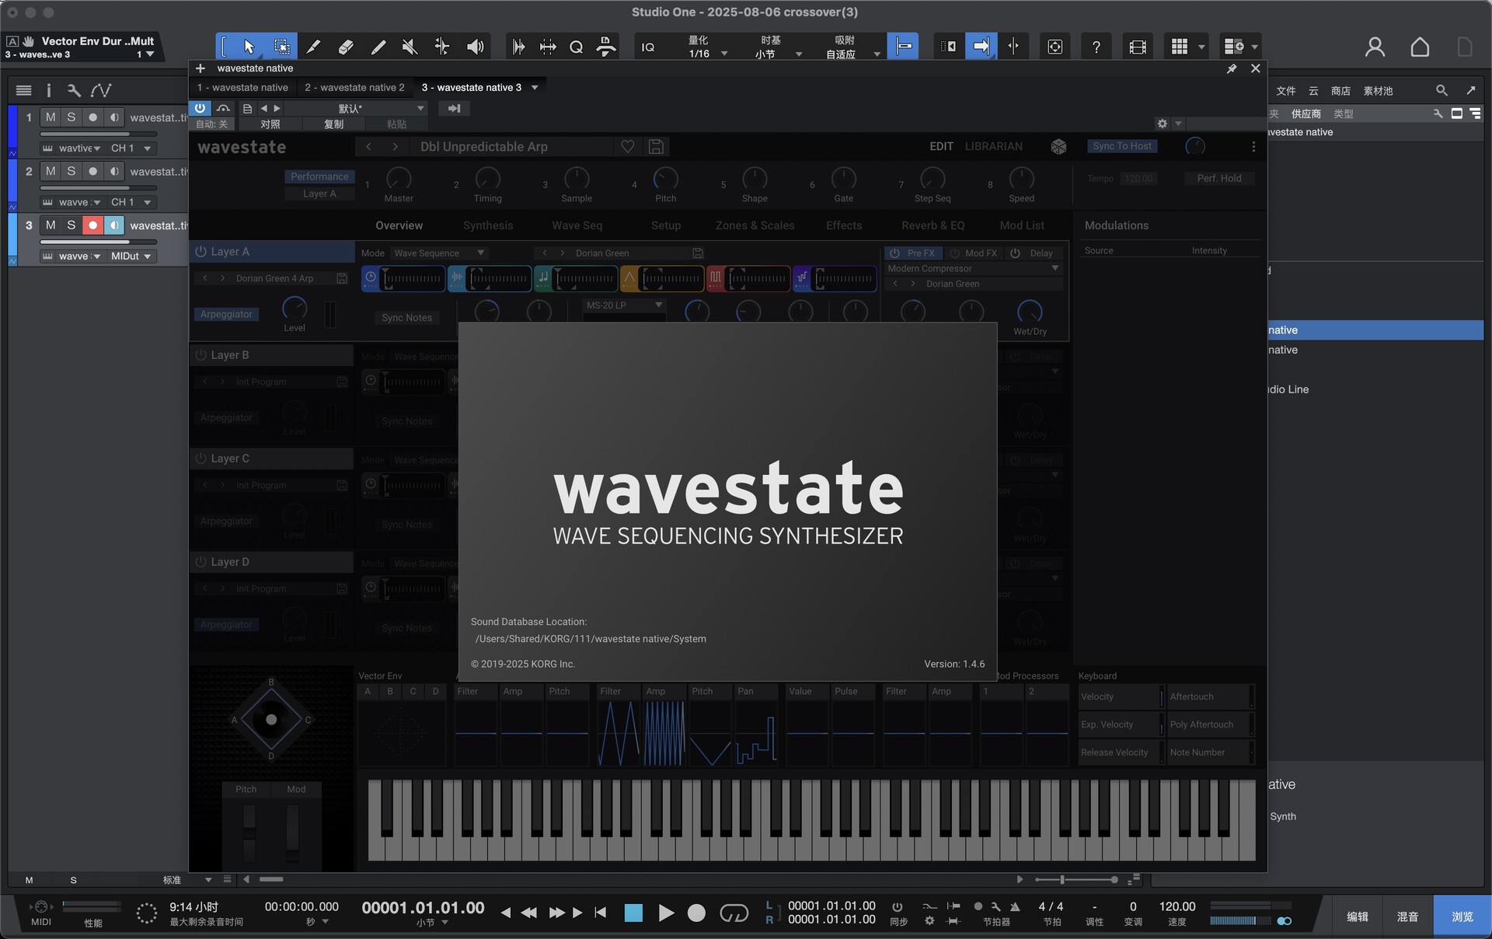Bypass the plugin using the power button
The image size is (1492, 939).
200,108
